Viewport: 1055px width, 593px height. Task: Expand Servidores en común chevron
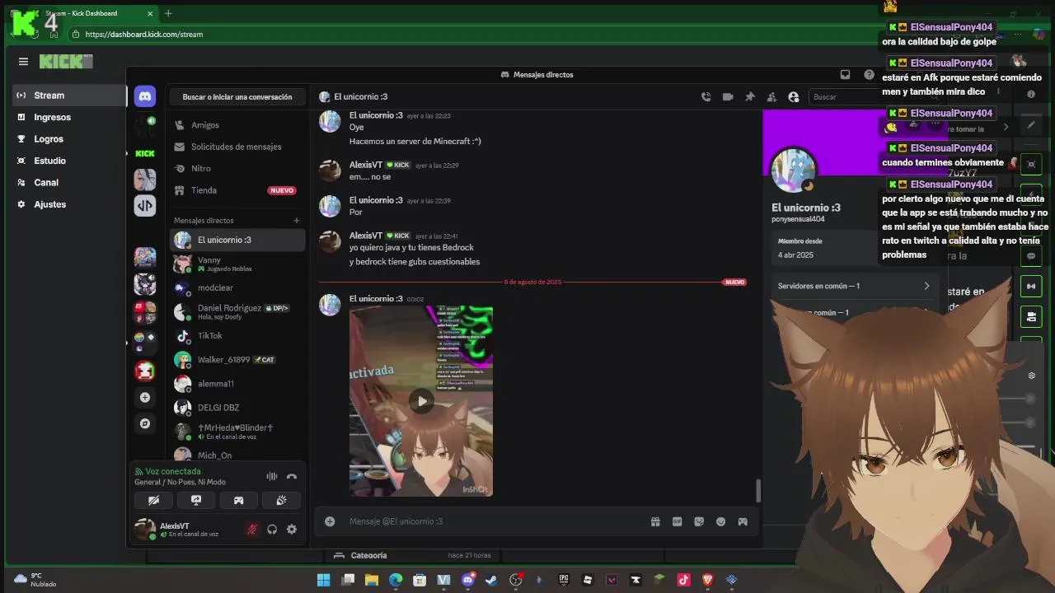926,286
